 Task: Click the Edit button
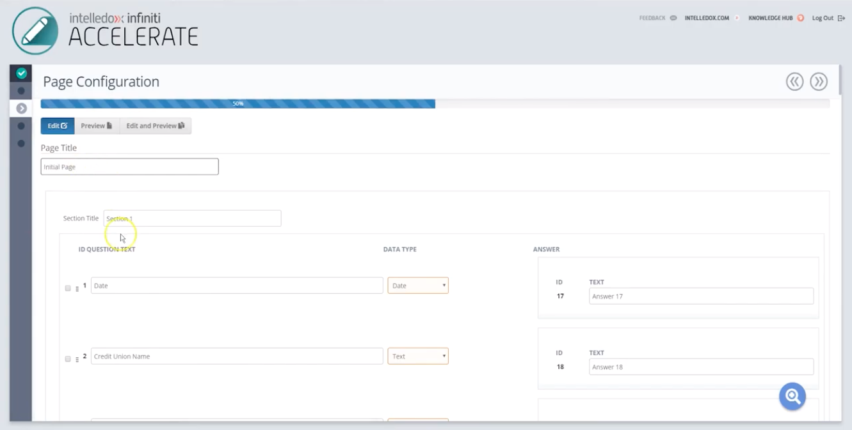[57, 125]
